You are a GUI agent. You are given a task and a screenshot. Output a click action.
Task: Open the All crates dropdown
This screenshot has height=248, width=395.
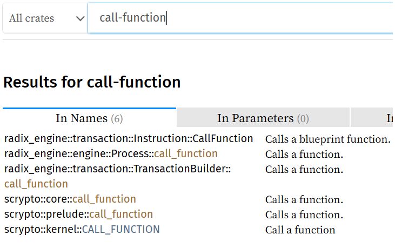[x=45, y=18]
